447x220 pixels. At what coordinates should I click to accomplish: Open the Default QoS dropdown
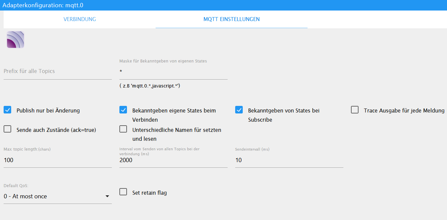58,196
